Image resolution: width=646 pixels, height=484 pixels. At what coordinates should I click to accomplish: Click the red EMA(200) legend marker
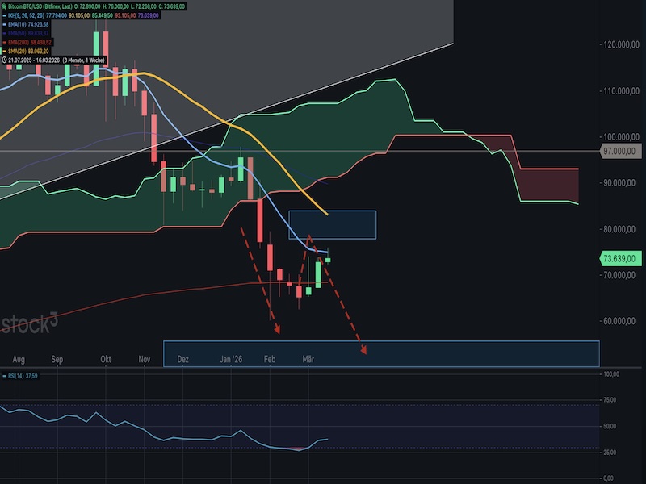click(x=4, y=42)
